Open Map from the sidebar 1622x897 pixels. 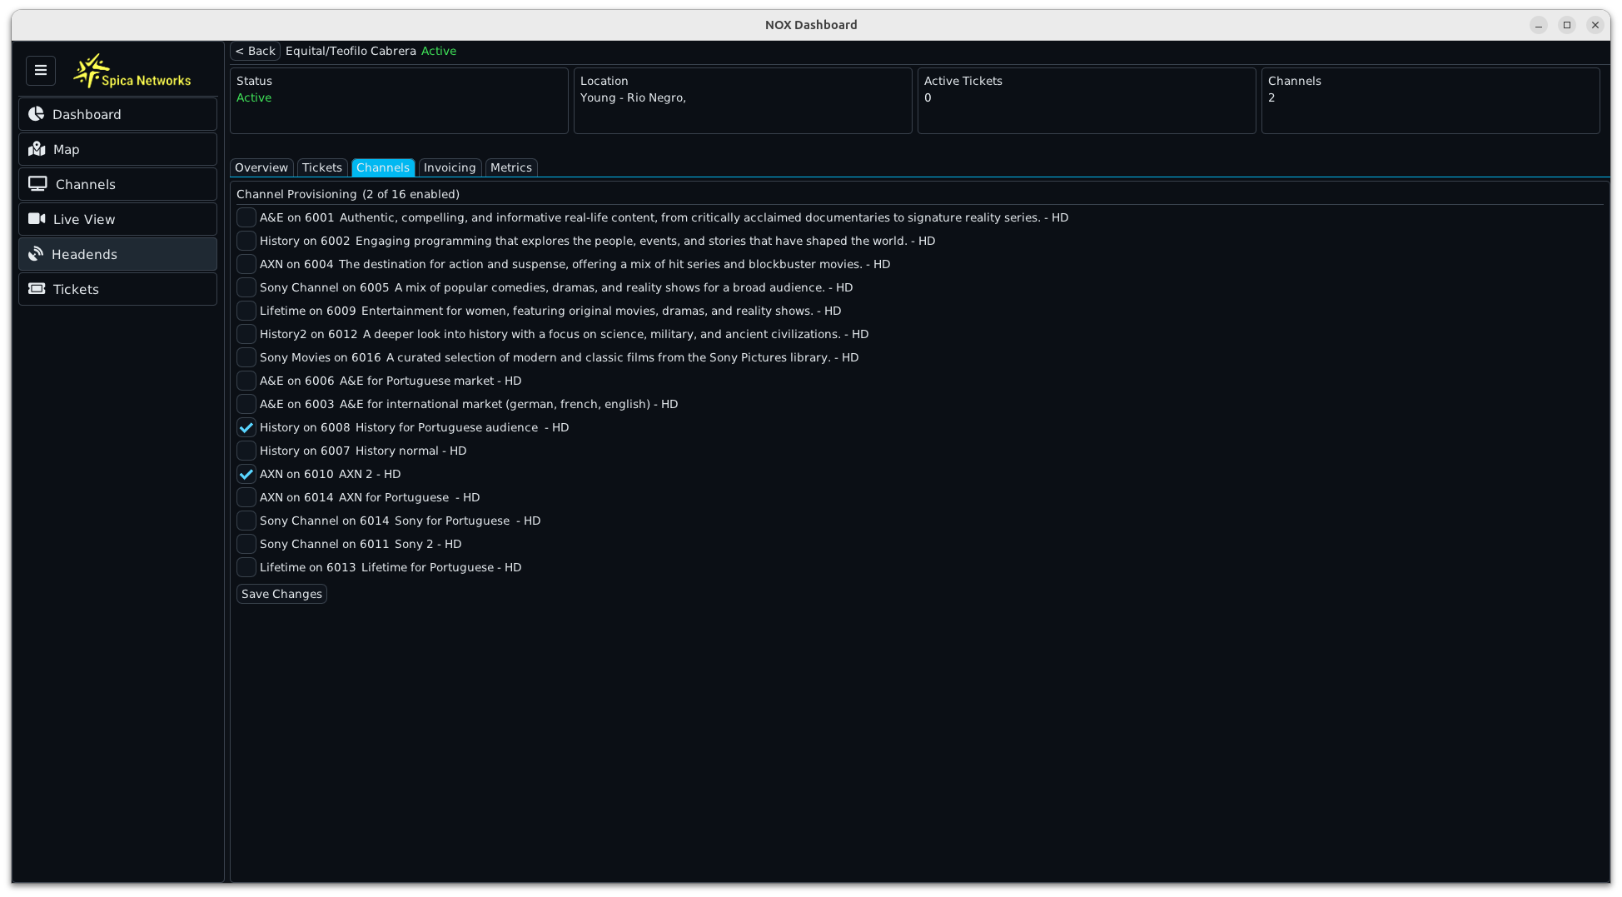[x=117, y=149]
